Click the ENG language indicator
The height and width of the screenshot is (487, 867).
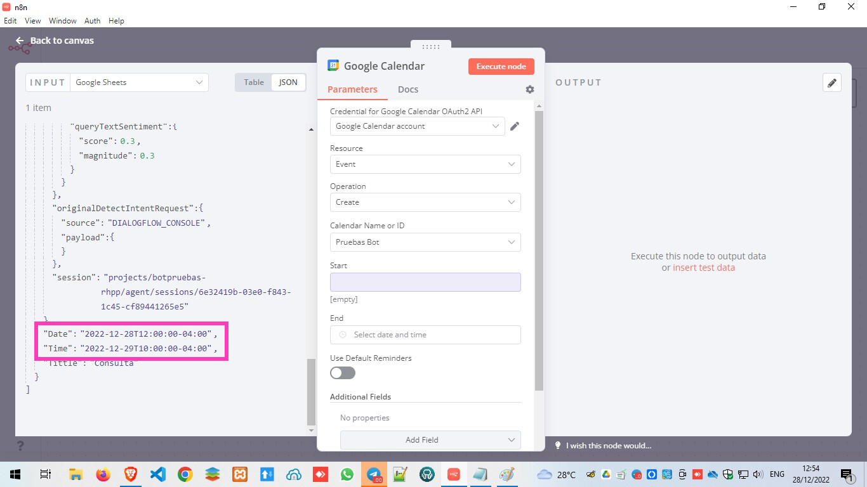point(777,474)
